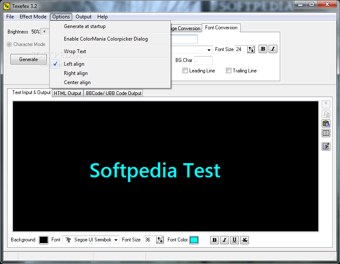Screen dimensions: 340x264
Task: Pick the black Background color swatch
Action: point(43,240)
